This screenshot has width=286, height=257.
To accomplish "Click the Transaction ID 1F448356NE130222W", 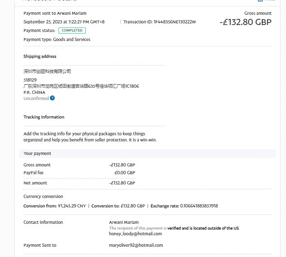I will tap(159, 22).
